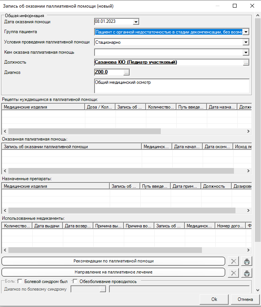Screen dimensions: 261x307
Task: Click the 'Дата выдачи' column header
Action: (x=47, y=226)
